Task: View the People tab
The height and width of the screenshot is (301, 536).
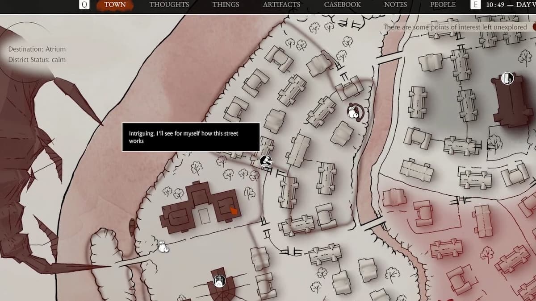Action: click(x=443, y=5)
